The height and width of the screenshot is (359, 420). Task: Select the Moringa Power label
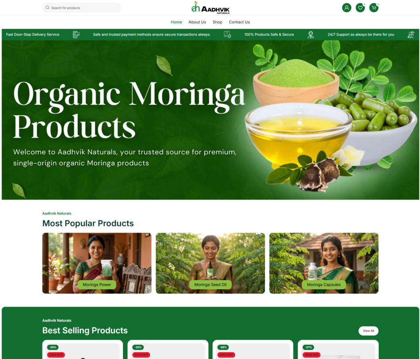coord(97,284)
